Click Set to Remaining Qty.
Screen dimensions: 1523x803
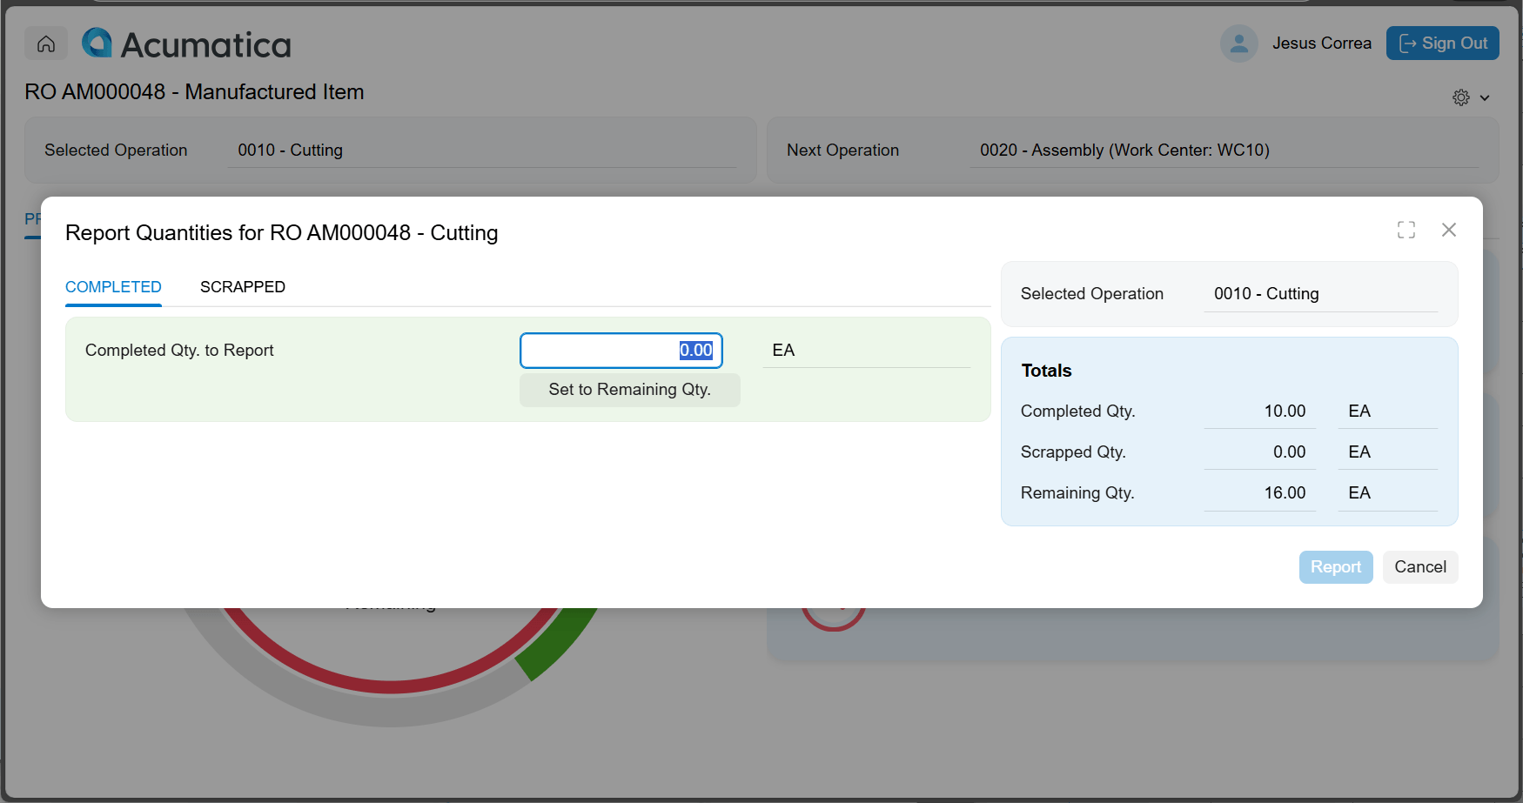pyautogui.click(x=629, y=390)
